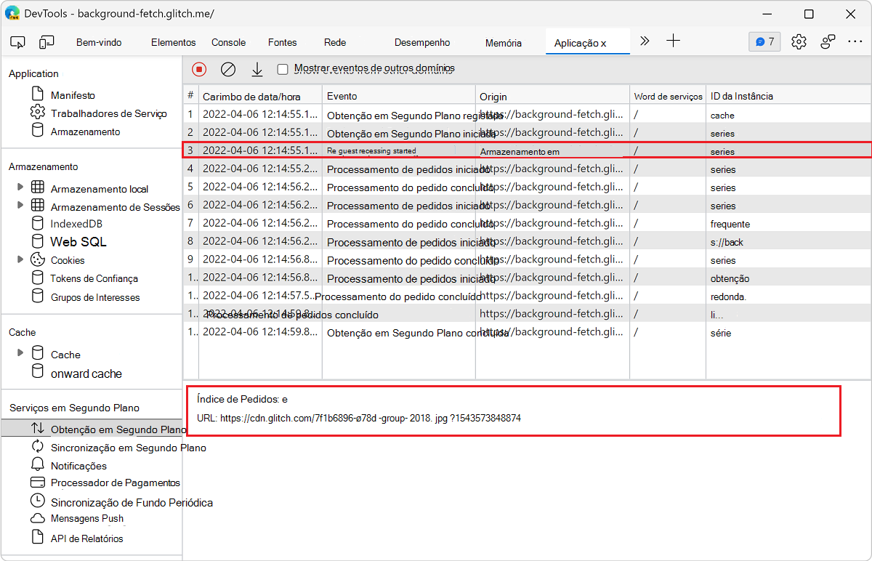Click the Inspect element tool icon

[18, 42]
